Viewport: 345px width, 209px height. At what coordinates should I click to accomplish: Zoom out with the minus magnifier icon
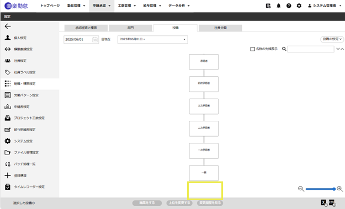[x=301, y=189]
